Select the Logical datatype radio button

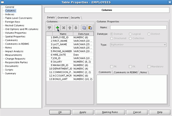coord(130,34)
